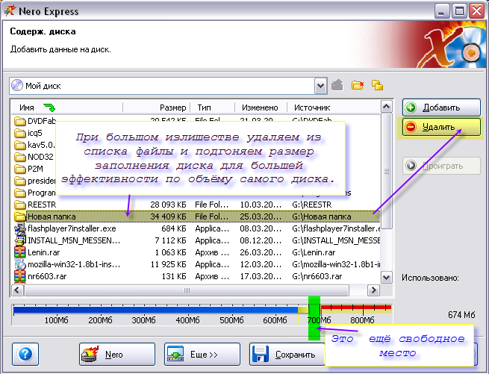Click horizontal scrollbar right arrow
Image resolution: width=489 pixels, height=374 pixels.
(373, 290)
